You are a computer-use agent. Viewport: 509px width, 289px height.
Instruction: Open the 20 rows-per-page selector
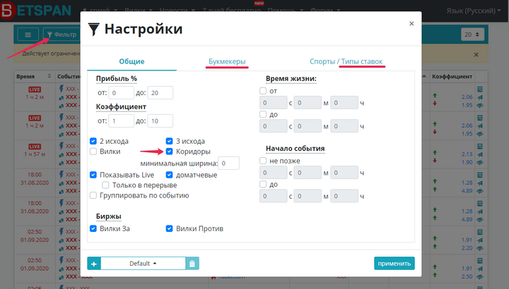point(472,35)
